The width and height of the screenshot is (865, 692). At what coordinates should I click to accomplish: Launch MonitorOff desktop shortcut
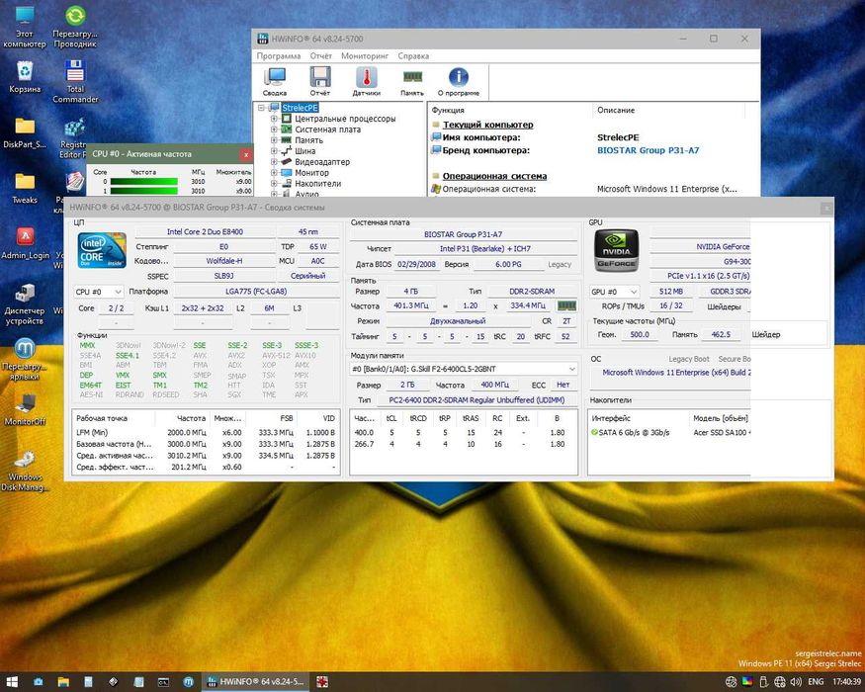(25, 409)
